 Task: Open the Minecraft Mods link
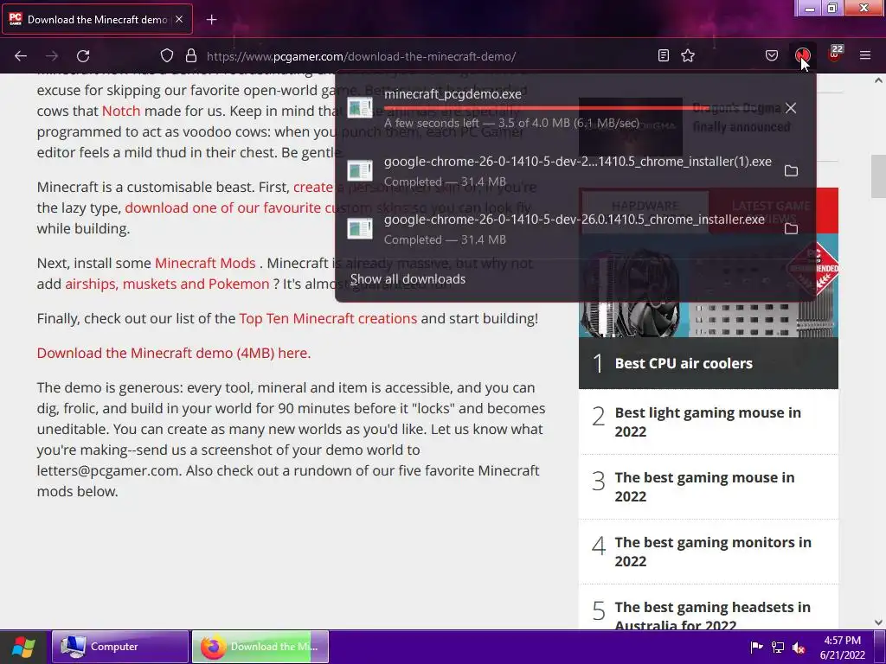coord(205,263)
